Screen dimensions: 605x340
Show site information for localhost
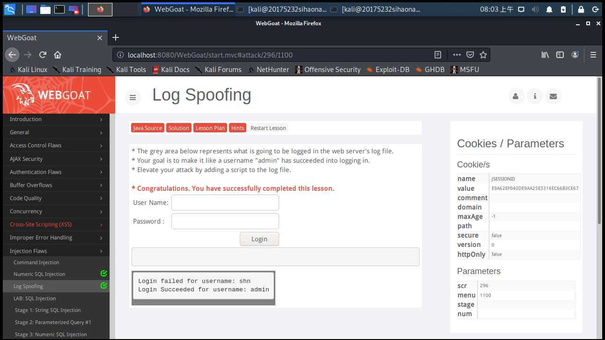(120, 55)
